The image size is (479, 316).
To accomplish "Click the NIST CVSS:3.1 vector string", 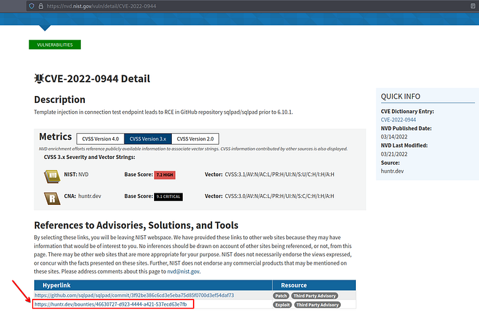I will 279,174.
